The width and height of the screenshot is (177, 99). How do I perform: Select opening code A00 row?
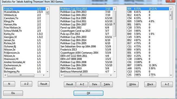[148, 68]
